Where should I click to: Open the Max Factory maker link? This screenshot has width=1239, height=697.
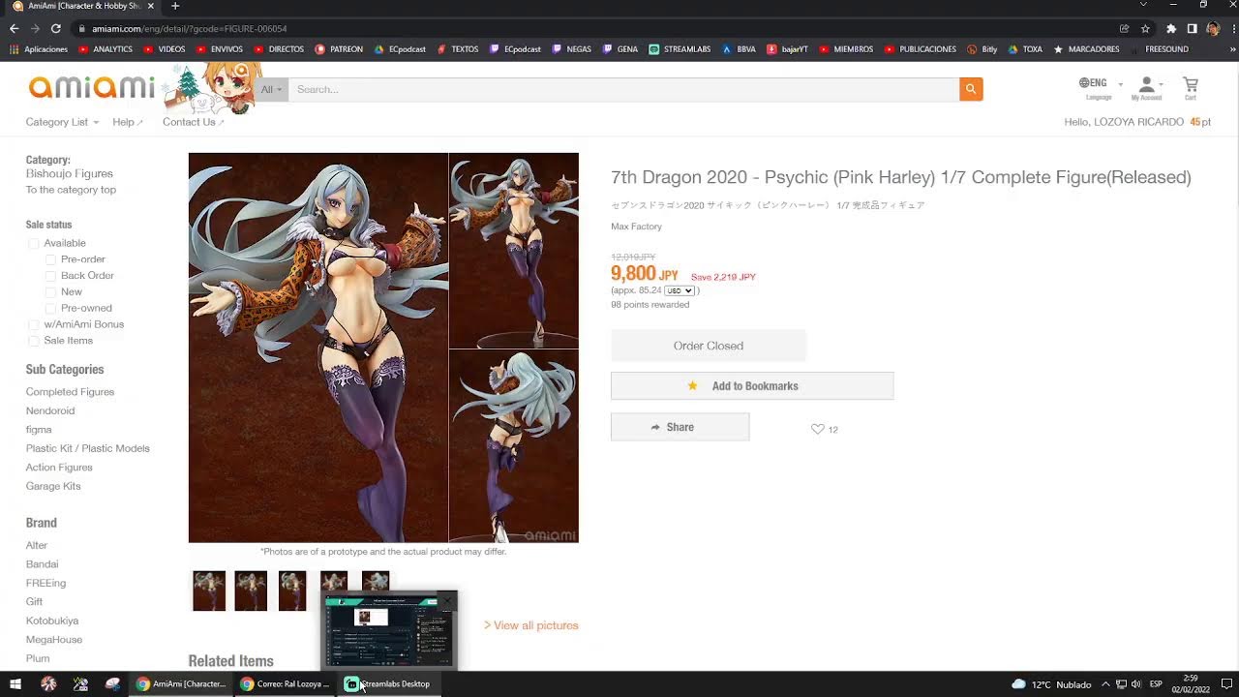click(x=636, y=227)
